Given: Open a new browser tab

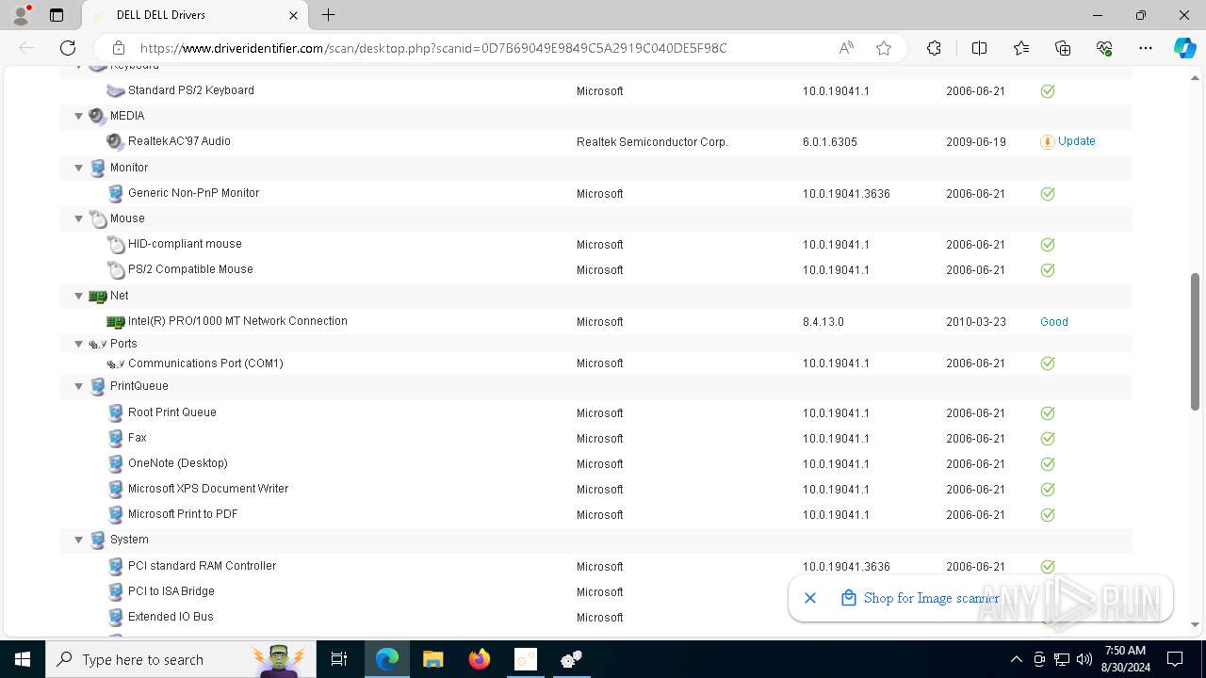Looking at the screenshot, I should click(x=328, y=15).
